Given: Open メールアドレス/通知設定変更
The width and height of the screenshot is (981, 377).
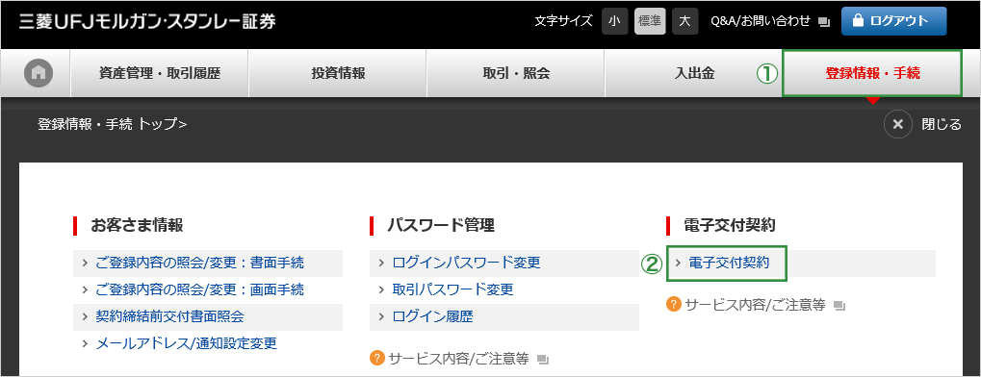Looking at the screenshot, I should [x=186, y=343].
